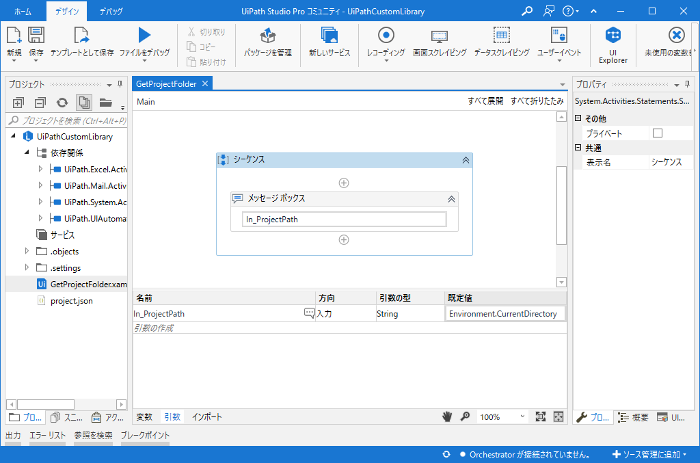Expand UiPath.Excel.Activities dependency
This screenshot has width=700, height=463.
[x=40, y=169]
